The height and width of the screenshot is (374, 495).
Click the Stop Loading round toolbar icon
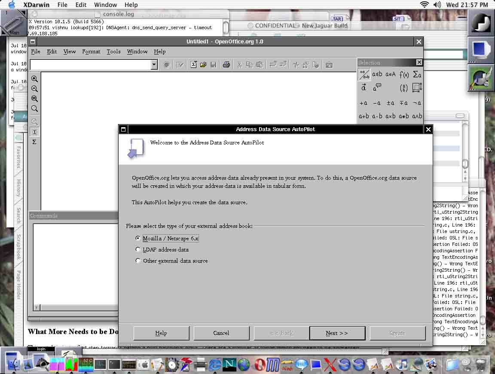pos(167,65)
